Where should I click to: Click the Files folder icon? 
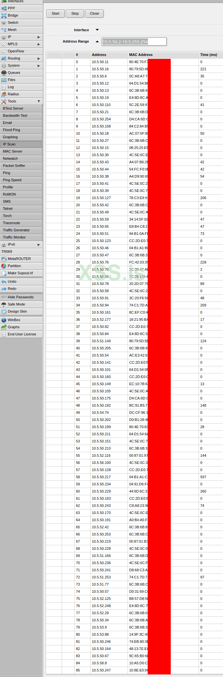click(4, 80)
